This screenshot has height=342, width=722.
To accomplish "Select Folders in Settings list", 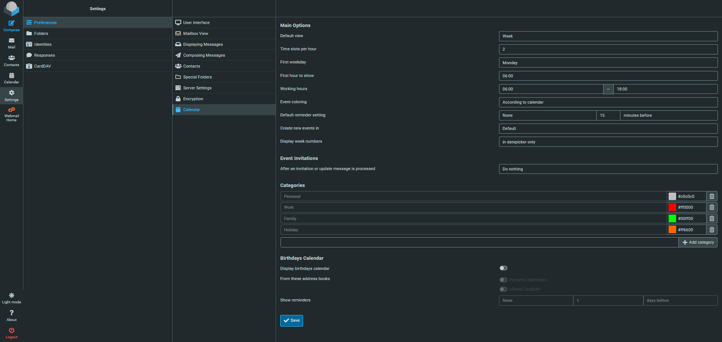I will point(41,33).
